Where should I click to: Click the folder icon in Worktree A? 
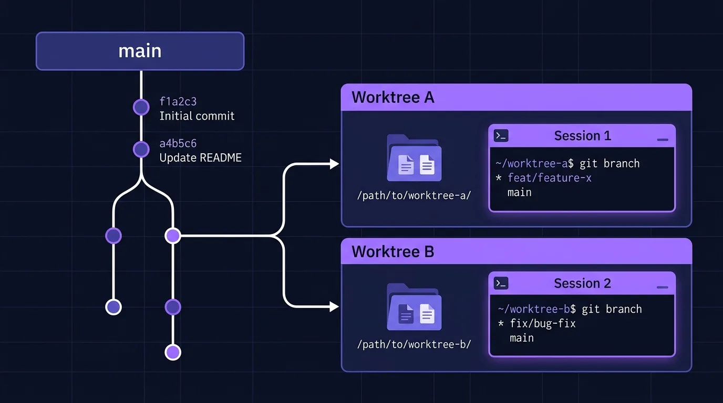click(414, 158)
